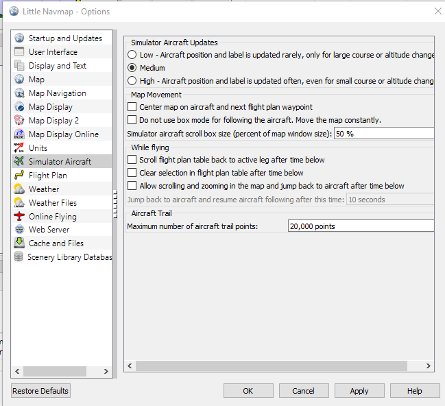
Task: Click the sidebar horizontal scrollbar thumb
Action: pyautogui.click(x=55, y=371)
